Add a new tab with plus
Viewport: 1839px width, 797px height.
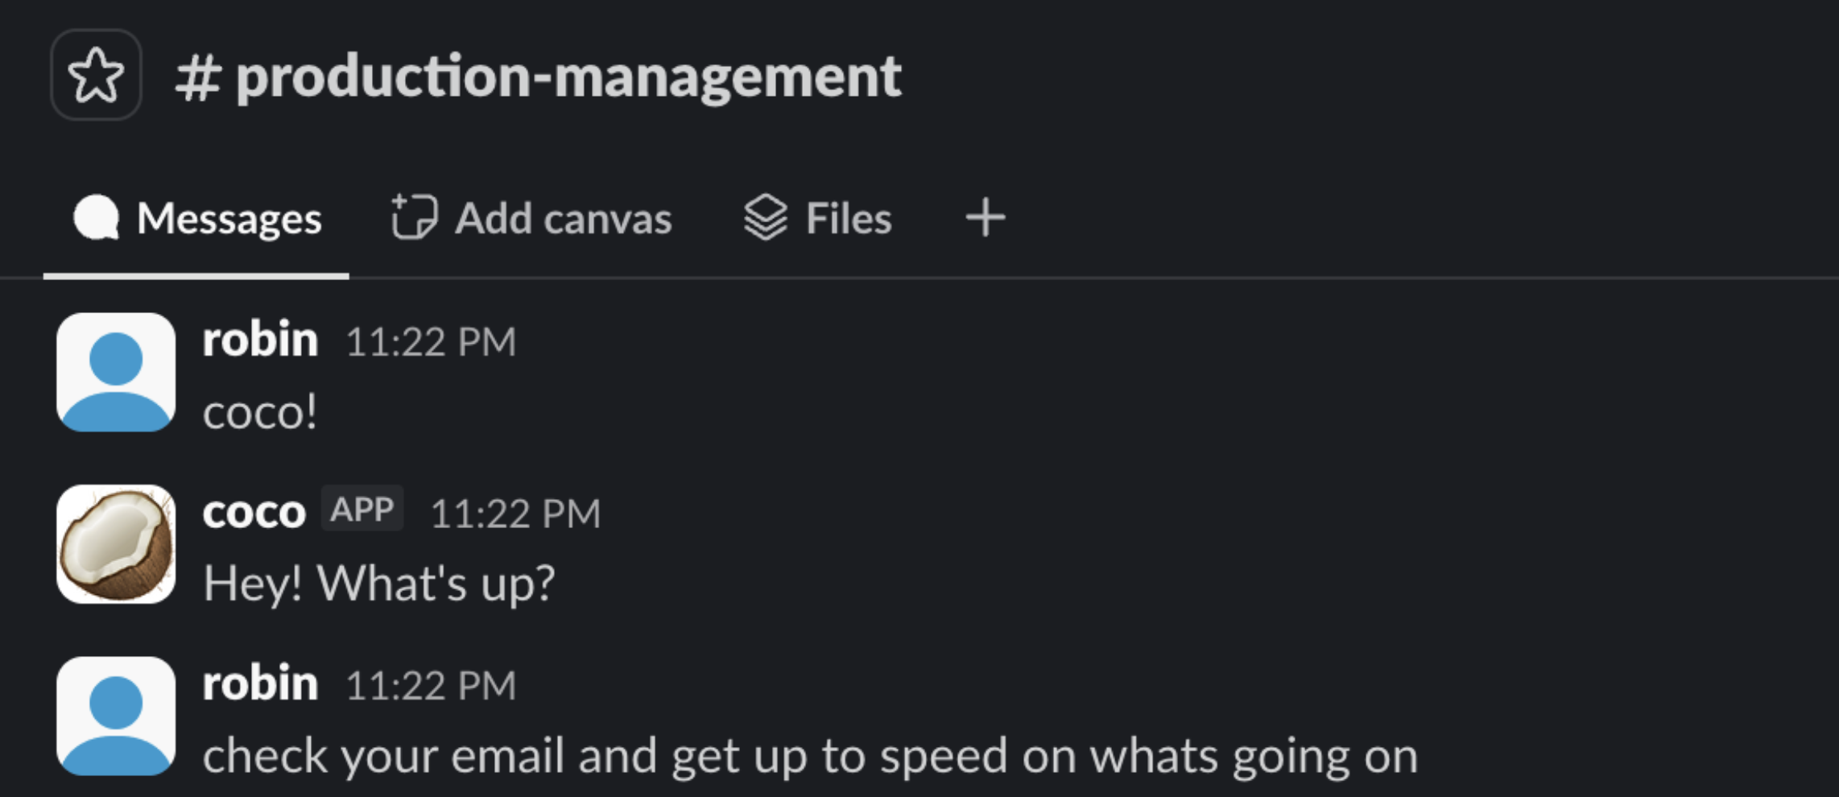(986, 218)
